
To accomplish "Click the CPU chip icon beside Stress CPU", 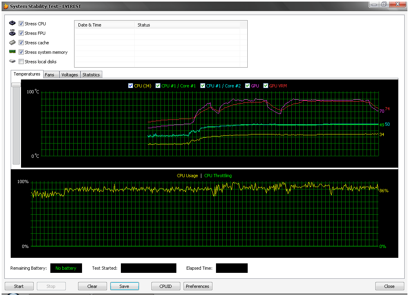I will [12, 24].
